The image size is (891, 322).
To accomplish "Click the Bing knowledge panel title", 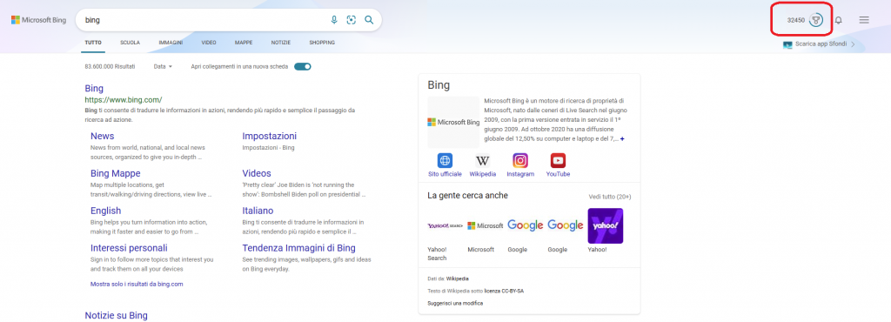I will click(x=439, y=85).
